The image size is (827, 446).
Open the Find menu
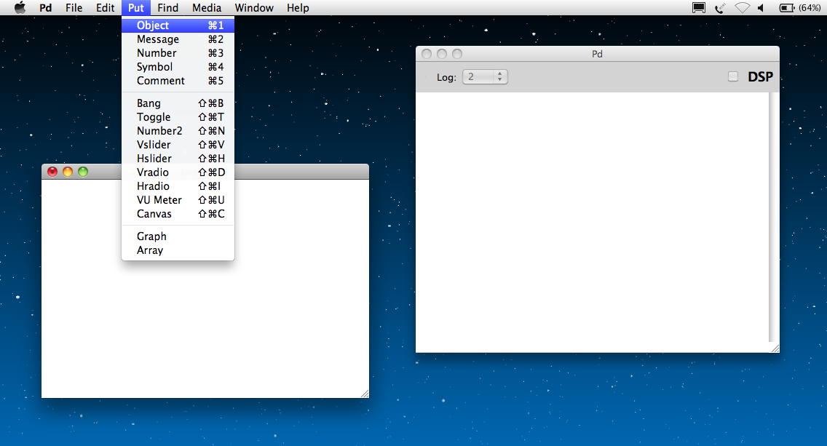click(x=167, y=8)
